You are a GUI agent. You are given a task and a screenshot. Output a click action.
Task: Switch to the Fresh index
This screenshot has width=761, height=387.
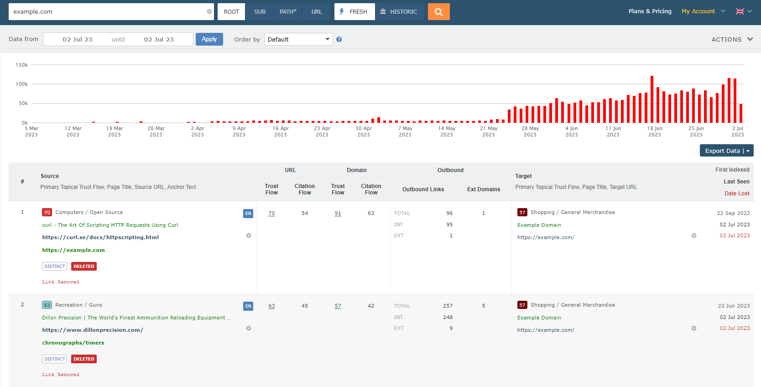point(354,12)
